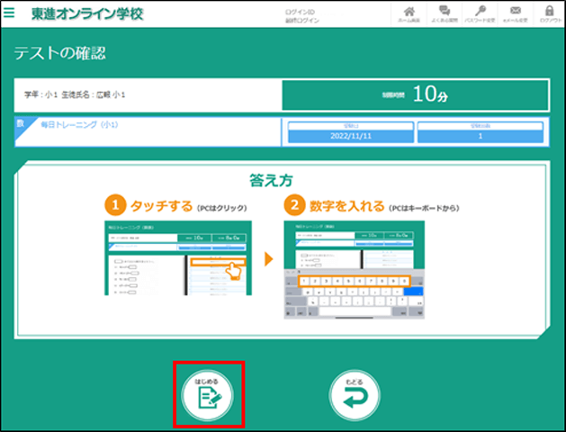The width and height of the screenshot is (566, 432).
Task: Click the orange step 1 number badge
Action: 112,206
